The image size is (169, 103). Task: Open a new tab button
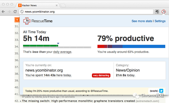[63, 5]
